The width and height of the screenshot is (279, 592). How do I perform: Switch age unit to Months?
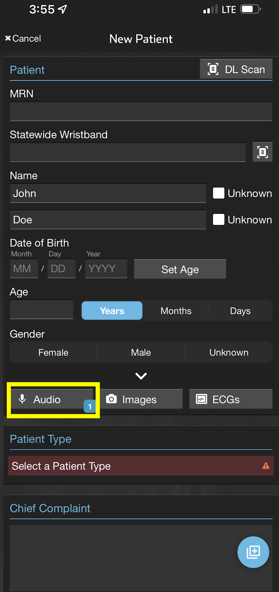click(x=176, y=311)
